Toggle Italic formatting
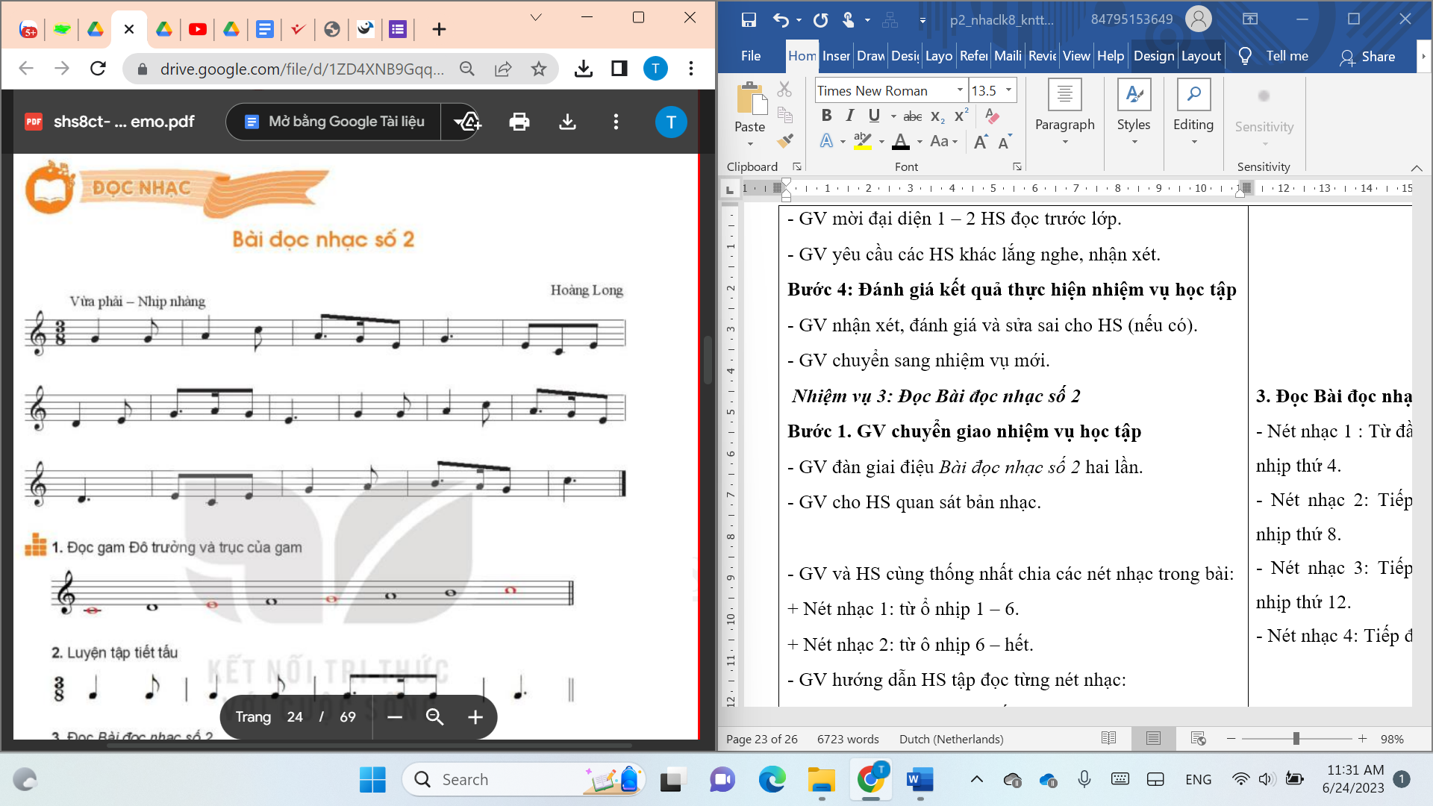 click(x=849, y=116)
